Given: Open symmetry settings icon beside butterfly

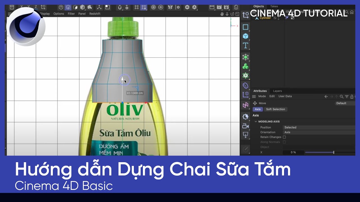Looking at the screenshot, I should coord(177,7).
